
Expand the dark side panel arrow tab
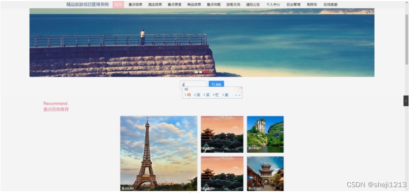coord(406,101)
